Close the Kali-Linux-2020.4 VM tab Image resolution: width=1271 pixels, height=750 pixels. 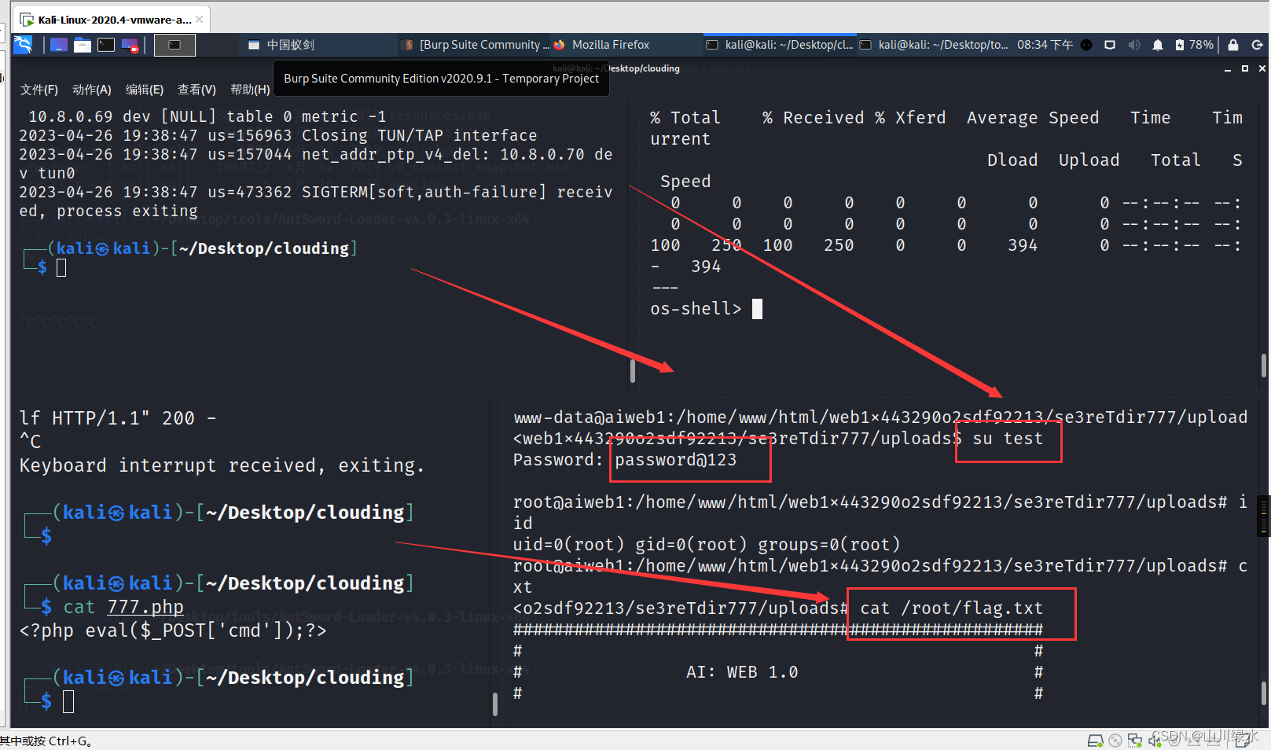pyautogui.click(x=200, y=20)
